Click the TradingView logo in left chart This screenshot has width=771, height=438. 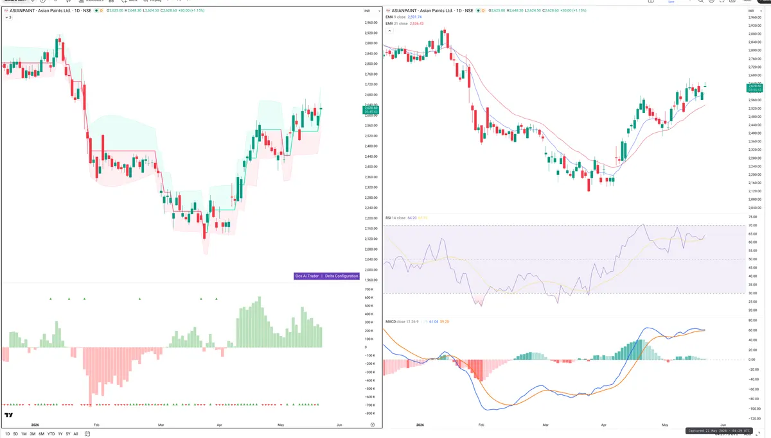click(x=9, y=415)
